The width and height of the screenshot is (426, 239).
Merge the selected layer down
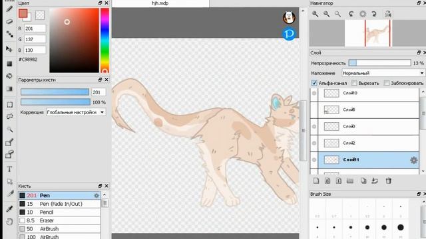click(x=375, y=181)
